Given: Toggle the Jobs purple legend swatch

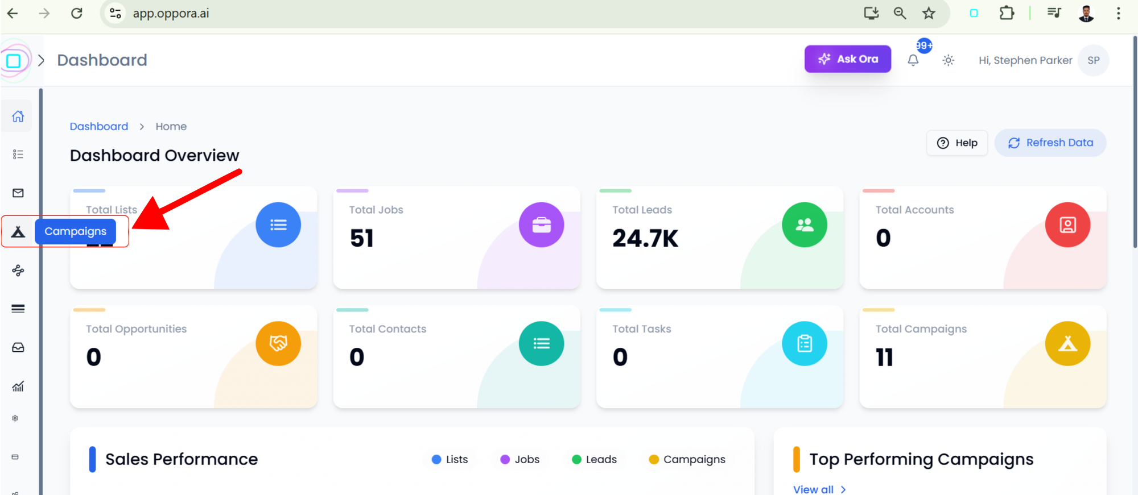Looking at the screenshot, I should pos(505,459).
